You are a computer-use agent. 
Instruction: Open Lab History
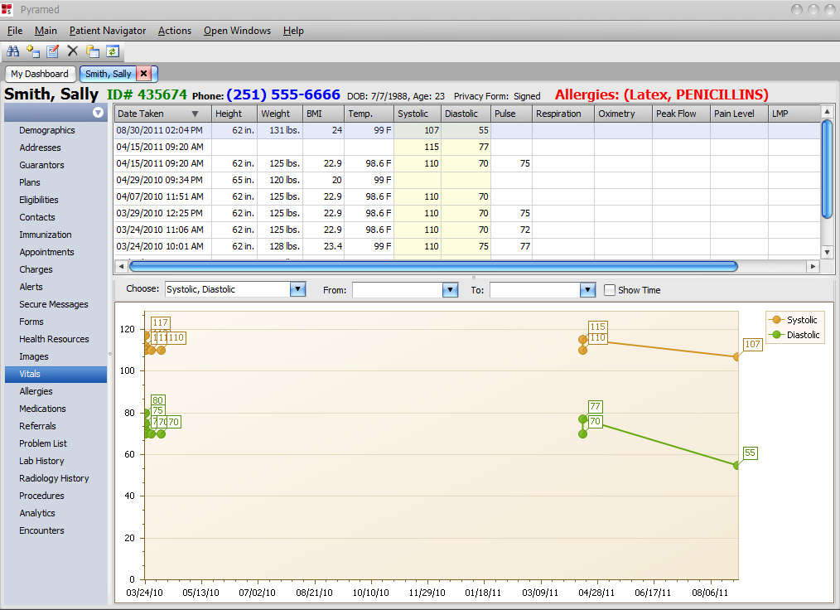click(41, 461)
